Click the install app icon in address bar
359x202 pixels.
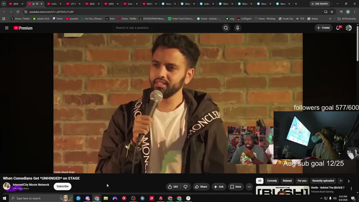pos(326,12)
